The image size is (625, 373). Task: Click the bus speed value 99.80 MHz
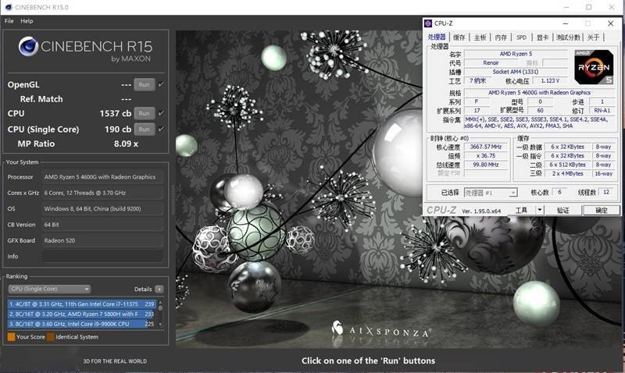[485, 165]
